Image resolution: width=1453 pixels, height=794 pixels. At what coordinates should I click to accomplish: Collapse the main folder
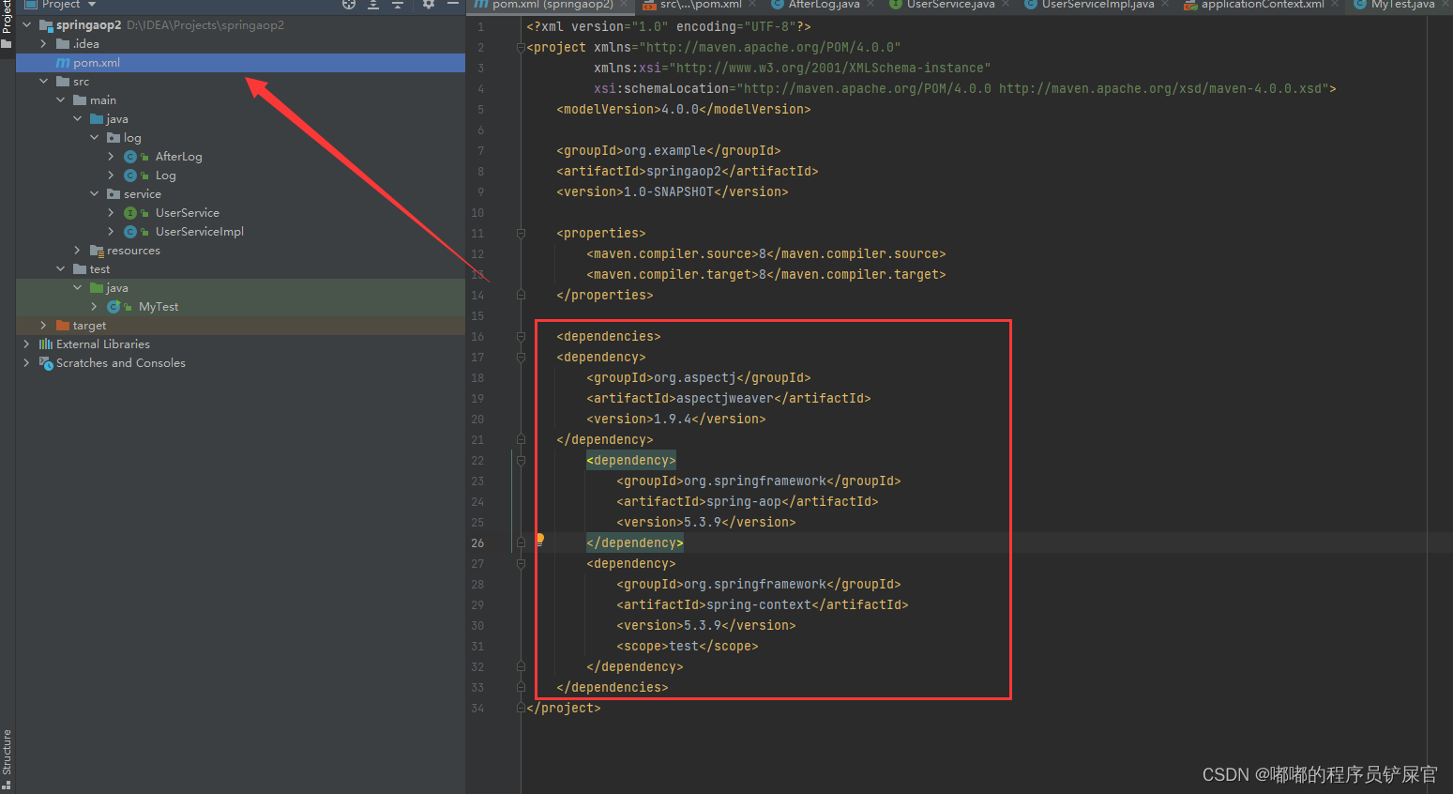tap(60, 100)
